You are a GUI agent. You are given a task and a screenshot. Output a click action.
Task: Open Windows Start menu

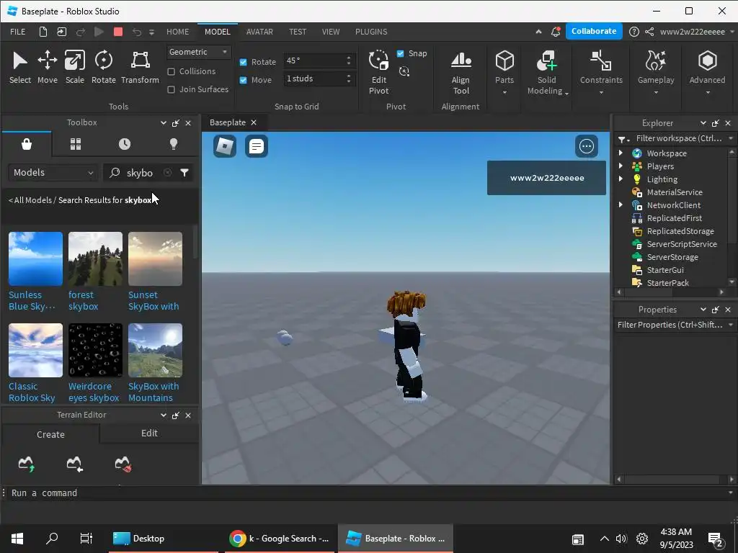point(17,539)
